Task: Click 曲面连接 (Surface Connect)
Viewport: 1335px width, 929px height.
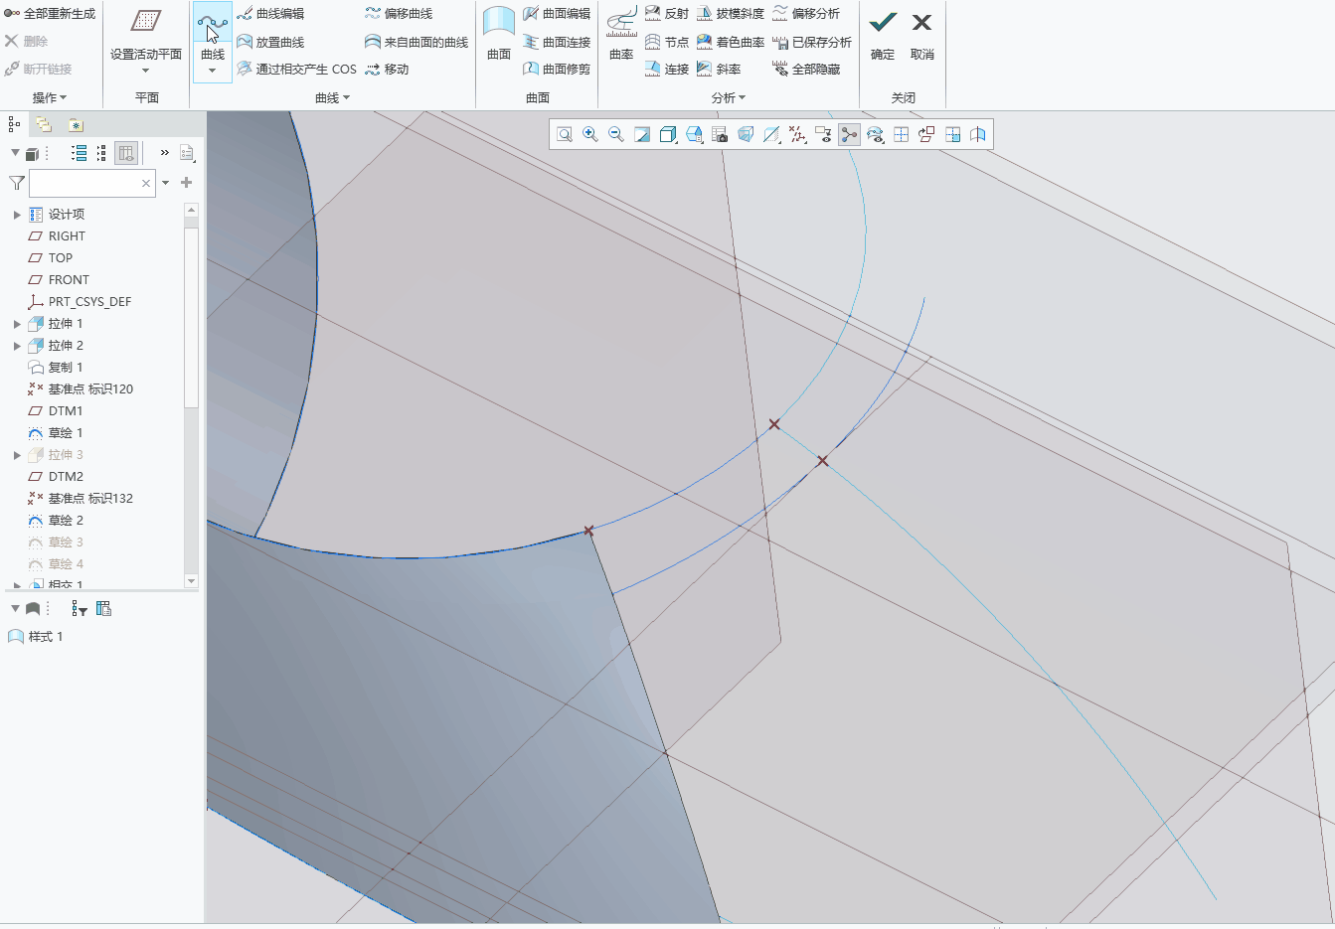Action: tap(557, 42)
